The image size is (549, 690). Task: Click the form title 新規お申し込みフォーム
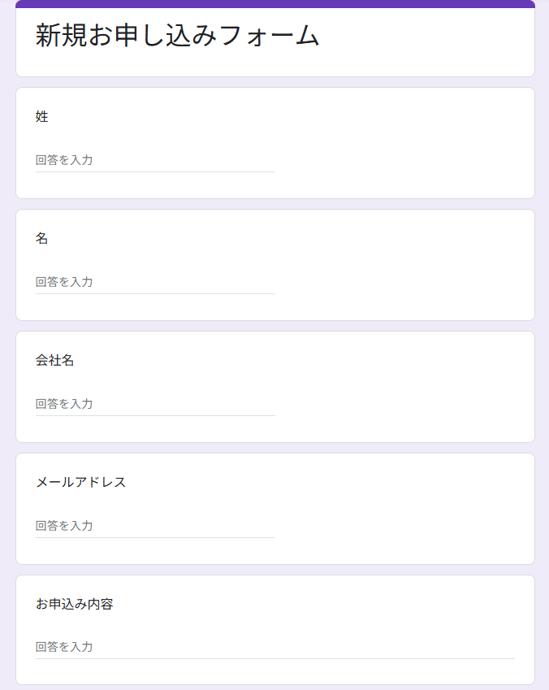pos(177,36)
